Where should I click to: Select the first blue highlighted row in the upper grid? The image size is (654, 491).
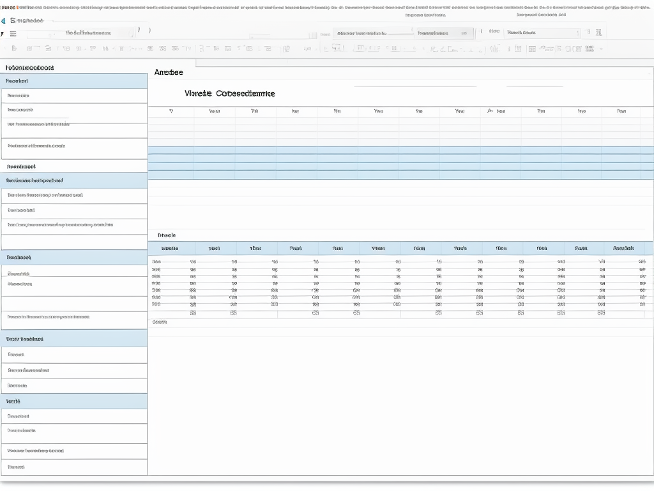pos(400,150)
